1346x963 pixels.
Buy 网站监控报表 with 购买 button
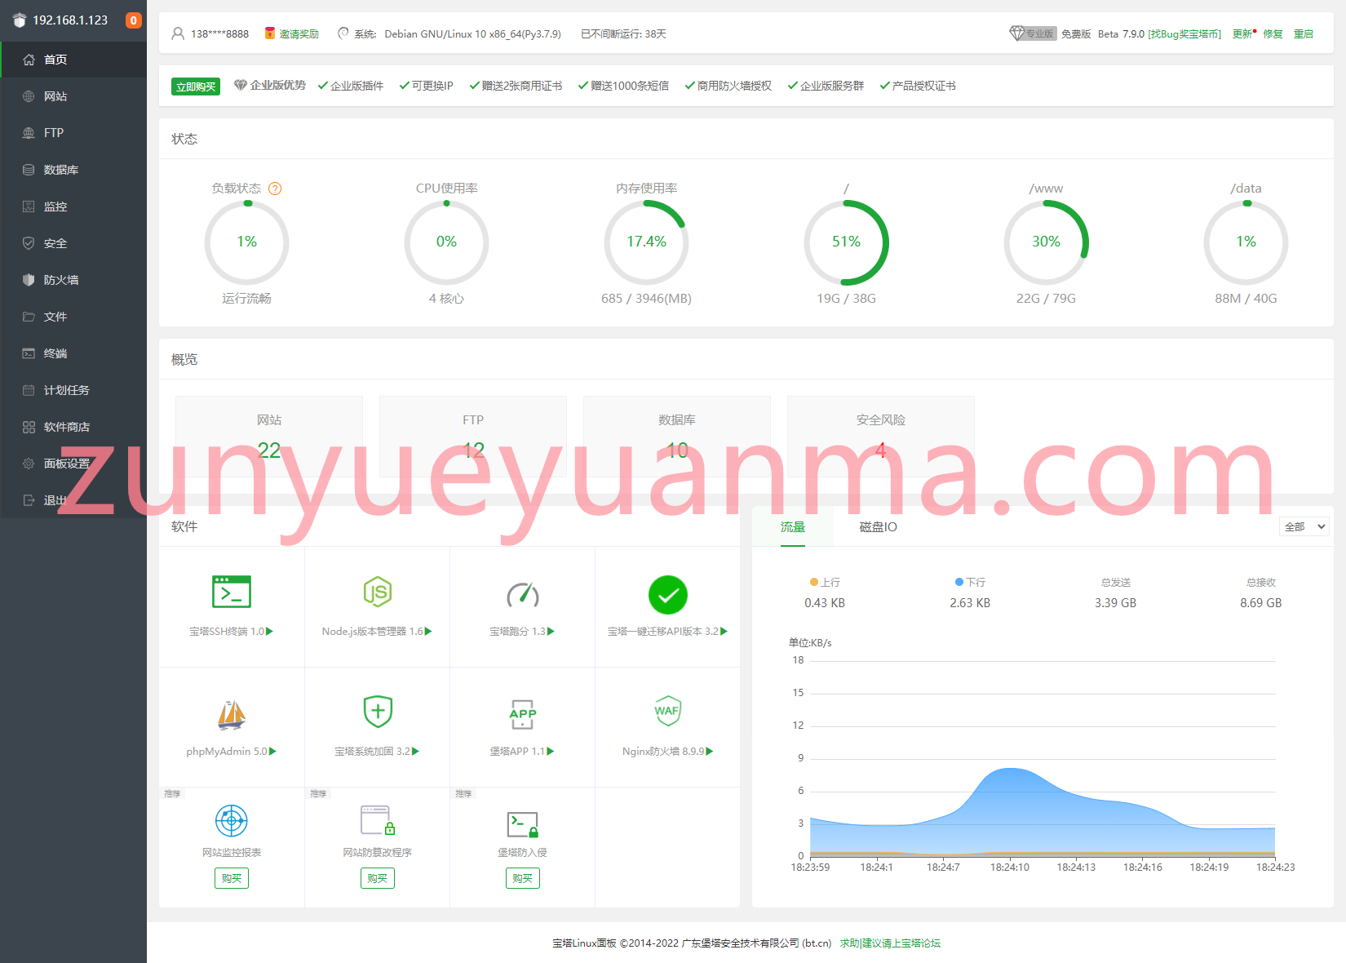[232, 878]
